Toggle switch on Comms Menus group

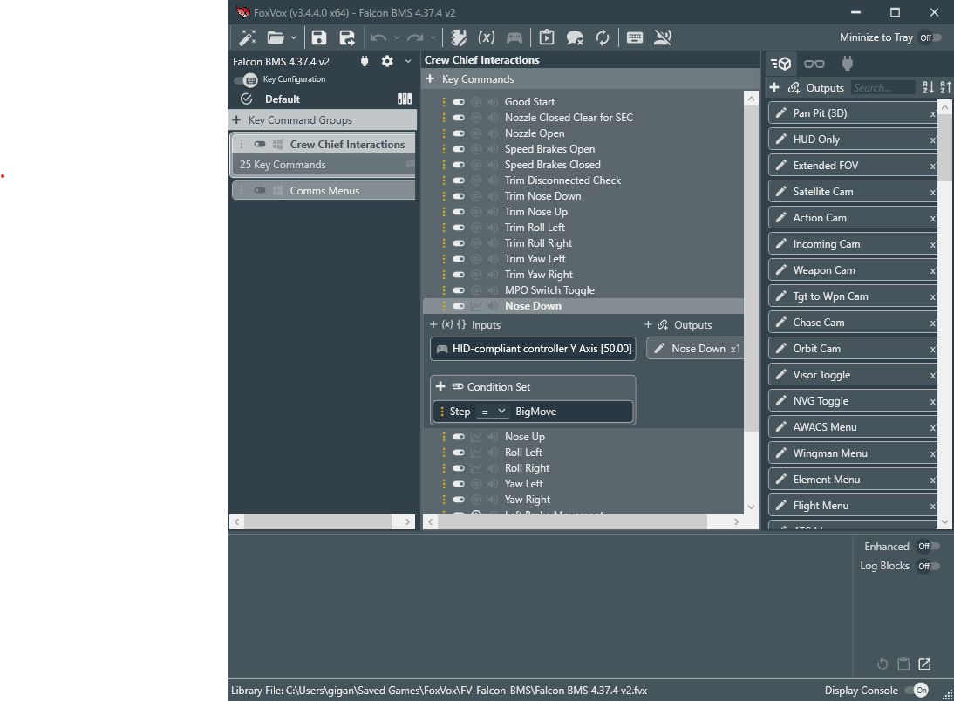(260, 190)
